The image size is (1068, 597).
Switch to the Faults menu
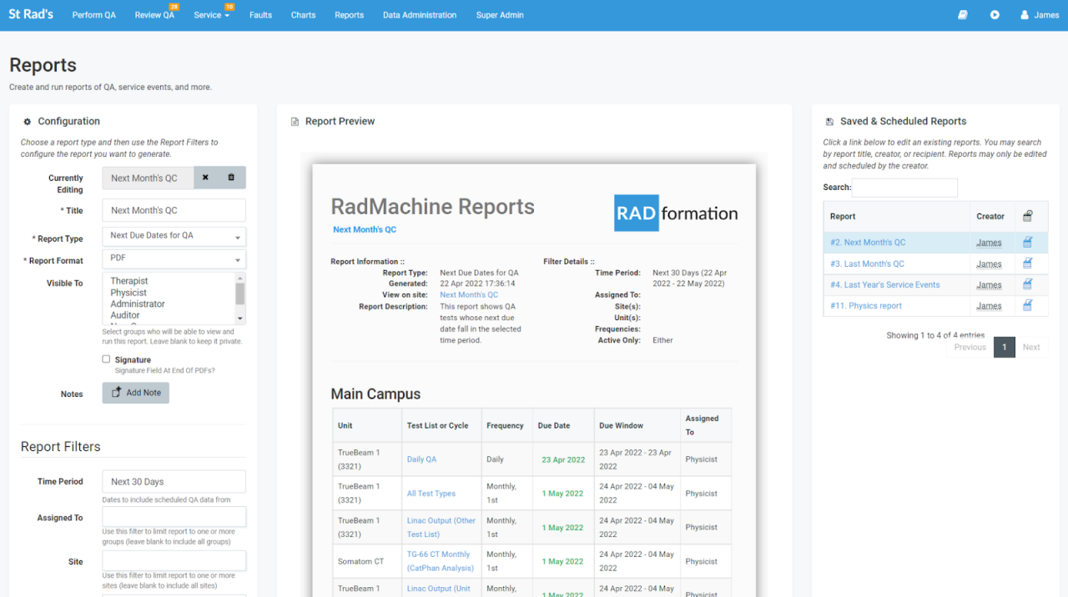pos(260,14)
